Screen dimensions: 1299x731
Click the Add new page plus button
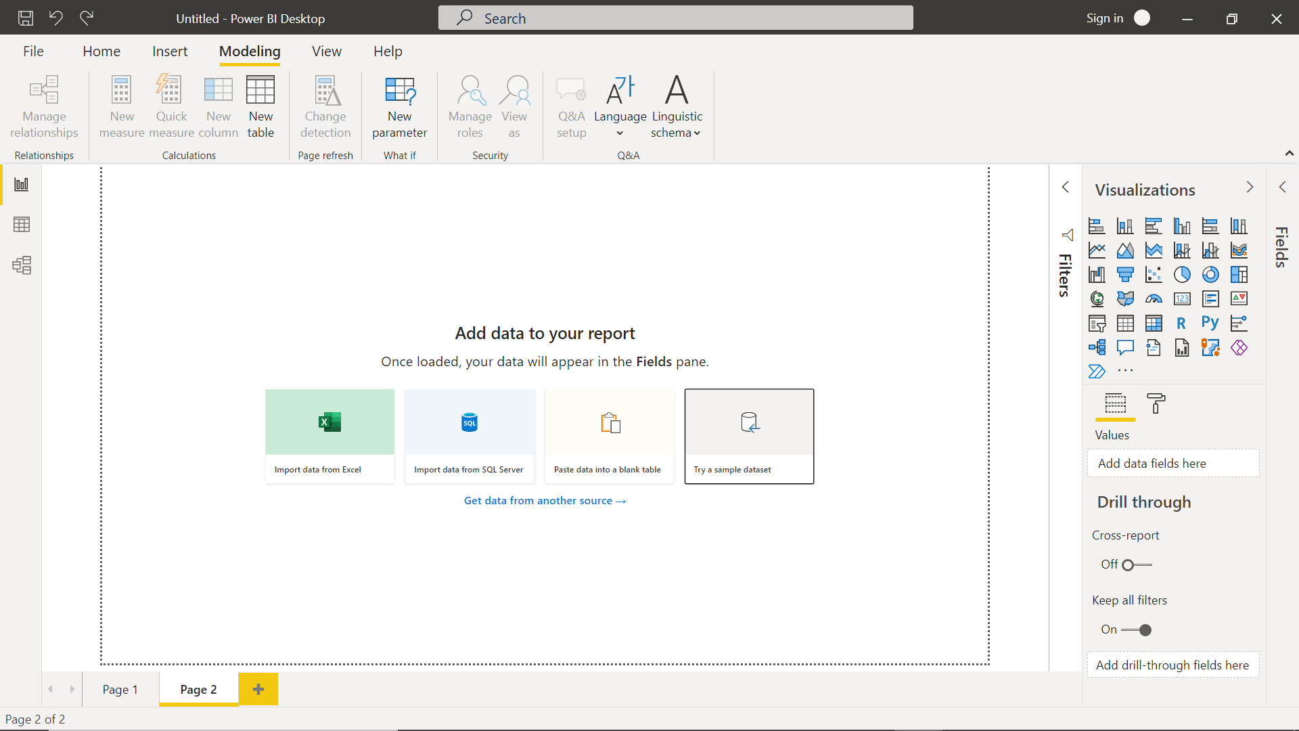[x=258, y=688]
